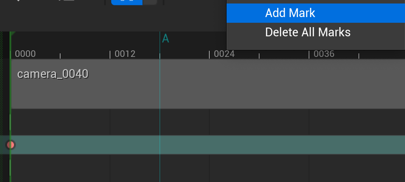
Task: Click the unlabeled tick after frame 0036
Action: [x=359, y=56]
